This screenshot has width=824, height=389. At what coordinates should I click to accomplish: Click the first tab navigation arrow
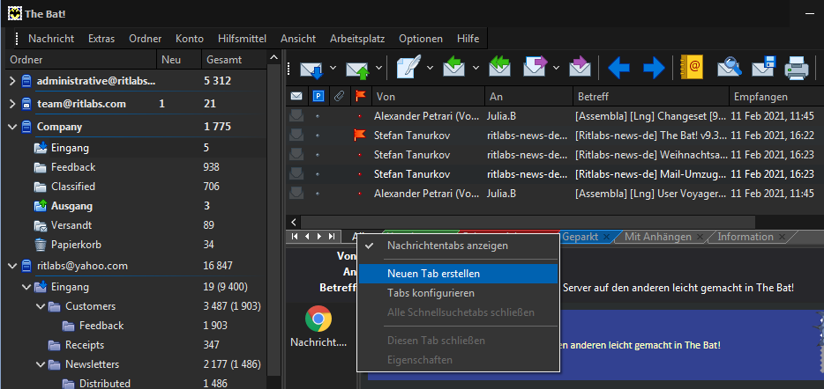coord(295,237)
